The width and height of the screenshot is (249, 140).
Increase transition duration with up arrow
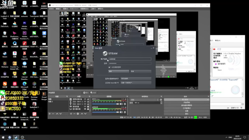(161, 102)
